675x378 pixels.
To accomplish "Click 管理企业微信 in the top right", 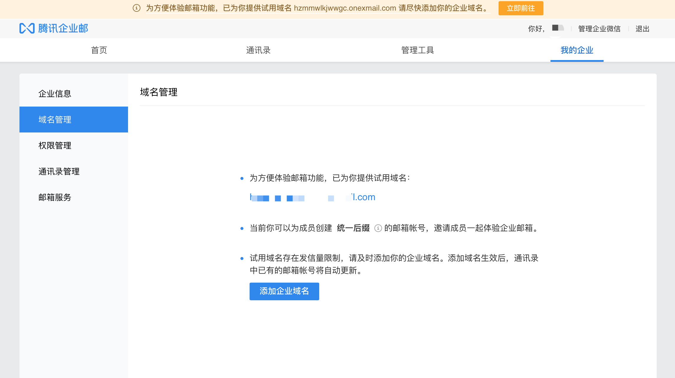I will click(599, 29).
